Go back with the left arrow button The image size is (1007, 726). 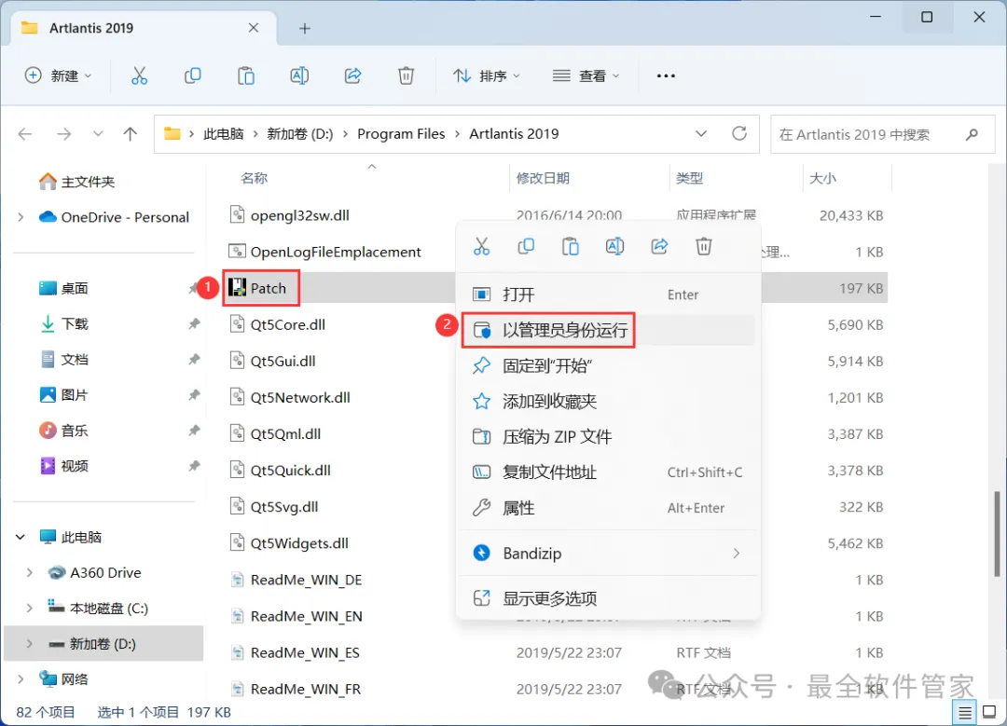tap(25, 134)
